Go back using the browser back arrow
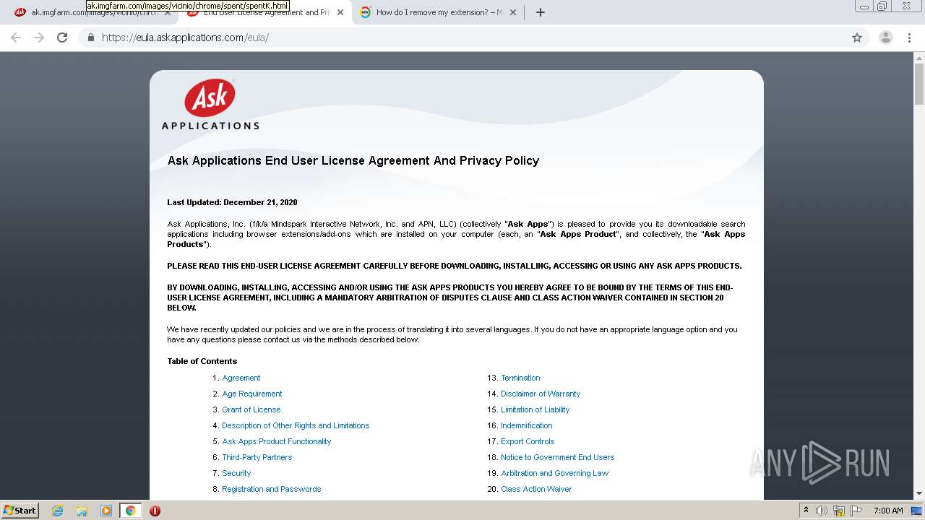The width and height of the screenshot is (925, 520). [16, 38]
